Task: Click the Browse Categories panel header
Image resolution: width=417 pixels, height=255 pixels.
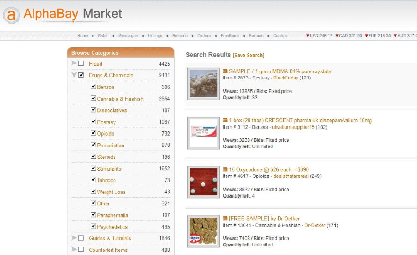Action: pos(121,53)
